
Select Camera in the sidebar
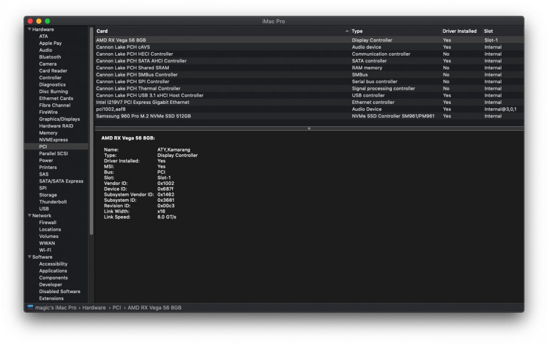click(x=48, y=64)
